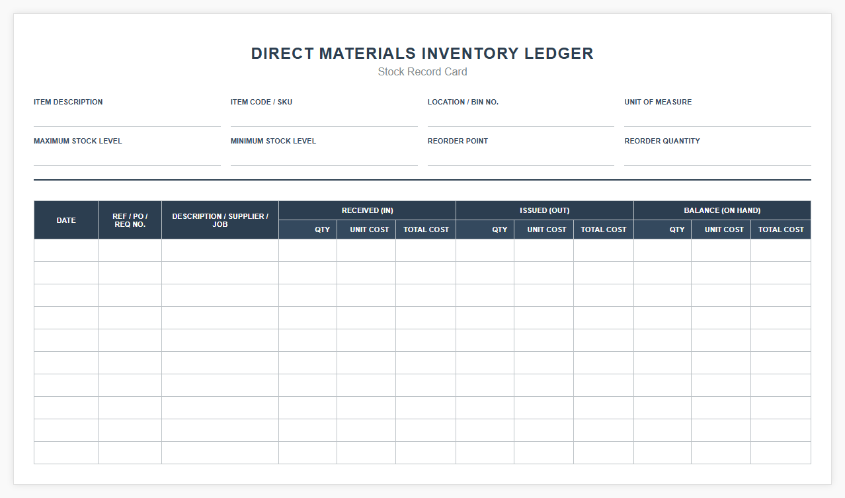845x498 pixels.
Task: Click the 'DATE' column header
Action: pyautogui.click(x=66, y=220)
